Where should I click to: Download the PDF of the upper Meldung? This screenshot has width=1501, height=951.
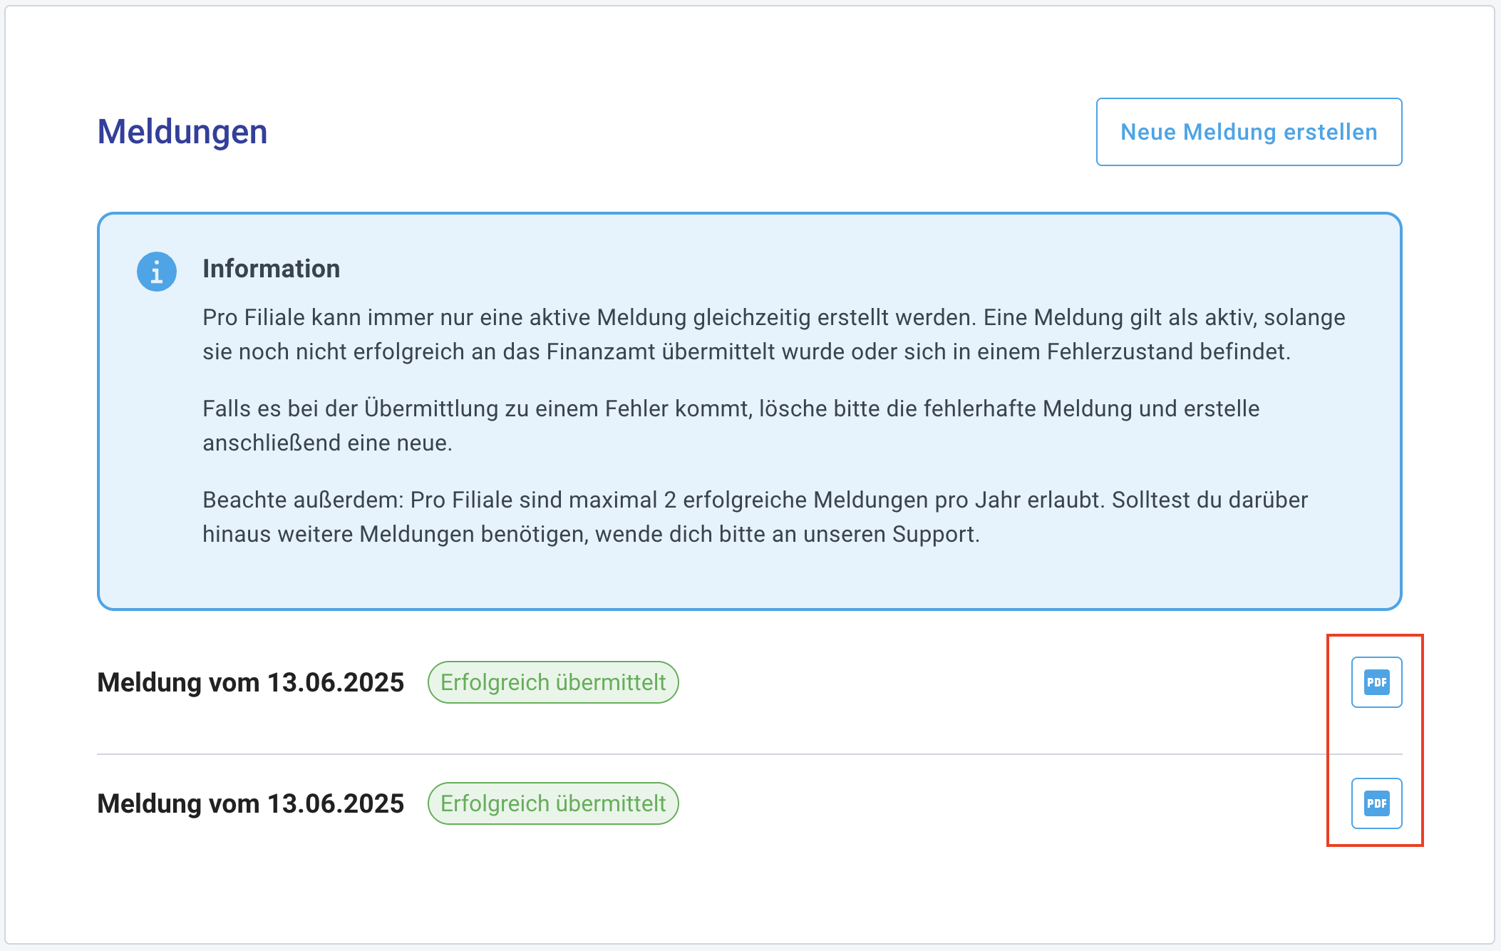[1376, 682]
